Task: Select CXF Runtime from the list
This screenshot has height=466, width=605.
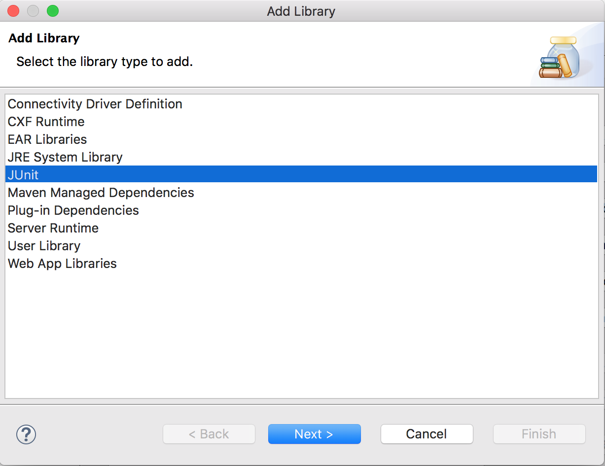Action: [x=45, y=122]
